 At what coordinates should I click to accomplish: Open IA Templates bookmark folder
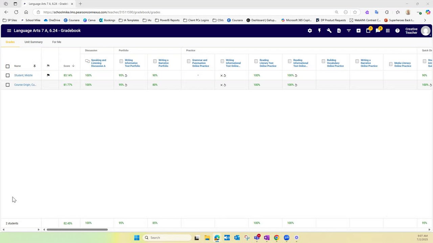(x=129, y=20)
